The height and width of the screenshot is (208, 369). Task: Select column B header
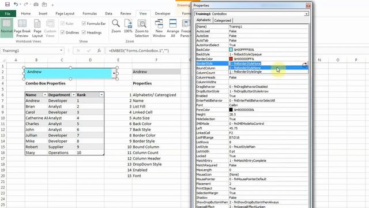click(x=36, y=60)
